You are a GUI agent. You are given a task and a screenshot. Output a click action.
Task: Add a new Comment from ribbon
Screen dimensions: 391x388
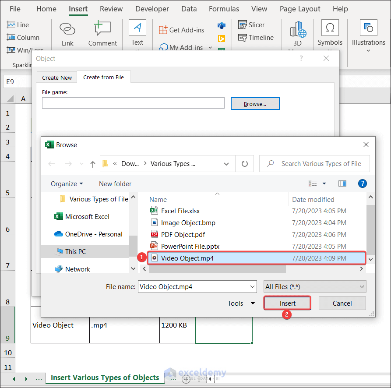102,34
